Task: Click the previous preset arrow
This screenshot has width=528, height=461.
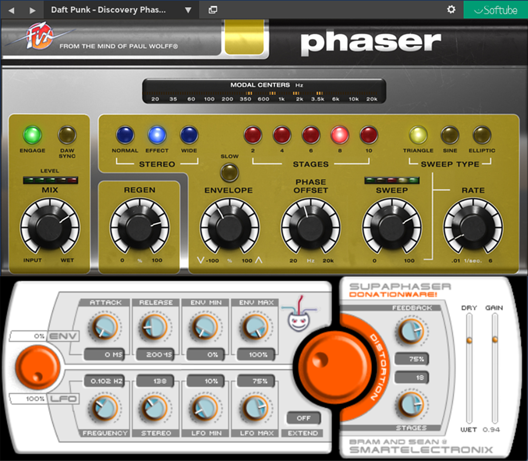Action: coord(11,10)
